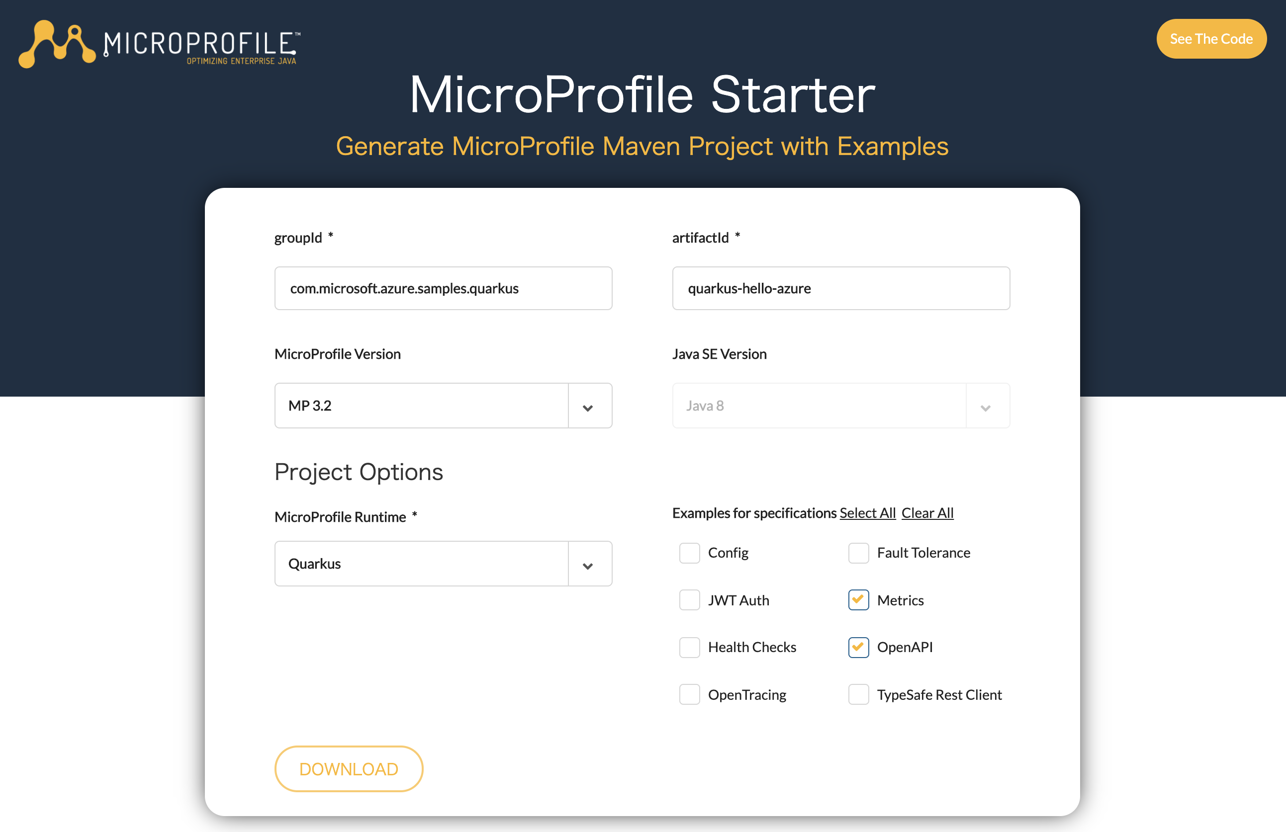This screenshot has height=832, width=1286.
Task: Toggle the Config checkbox on
Action: point(690,552)
